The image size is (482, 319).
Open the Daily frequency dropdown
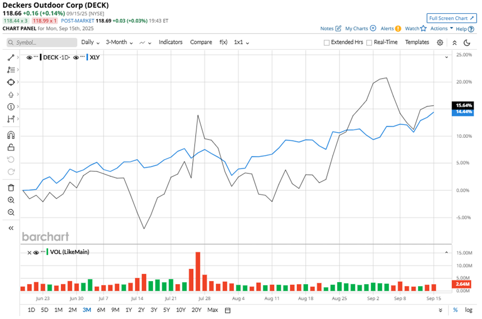90,42
